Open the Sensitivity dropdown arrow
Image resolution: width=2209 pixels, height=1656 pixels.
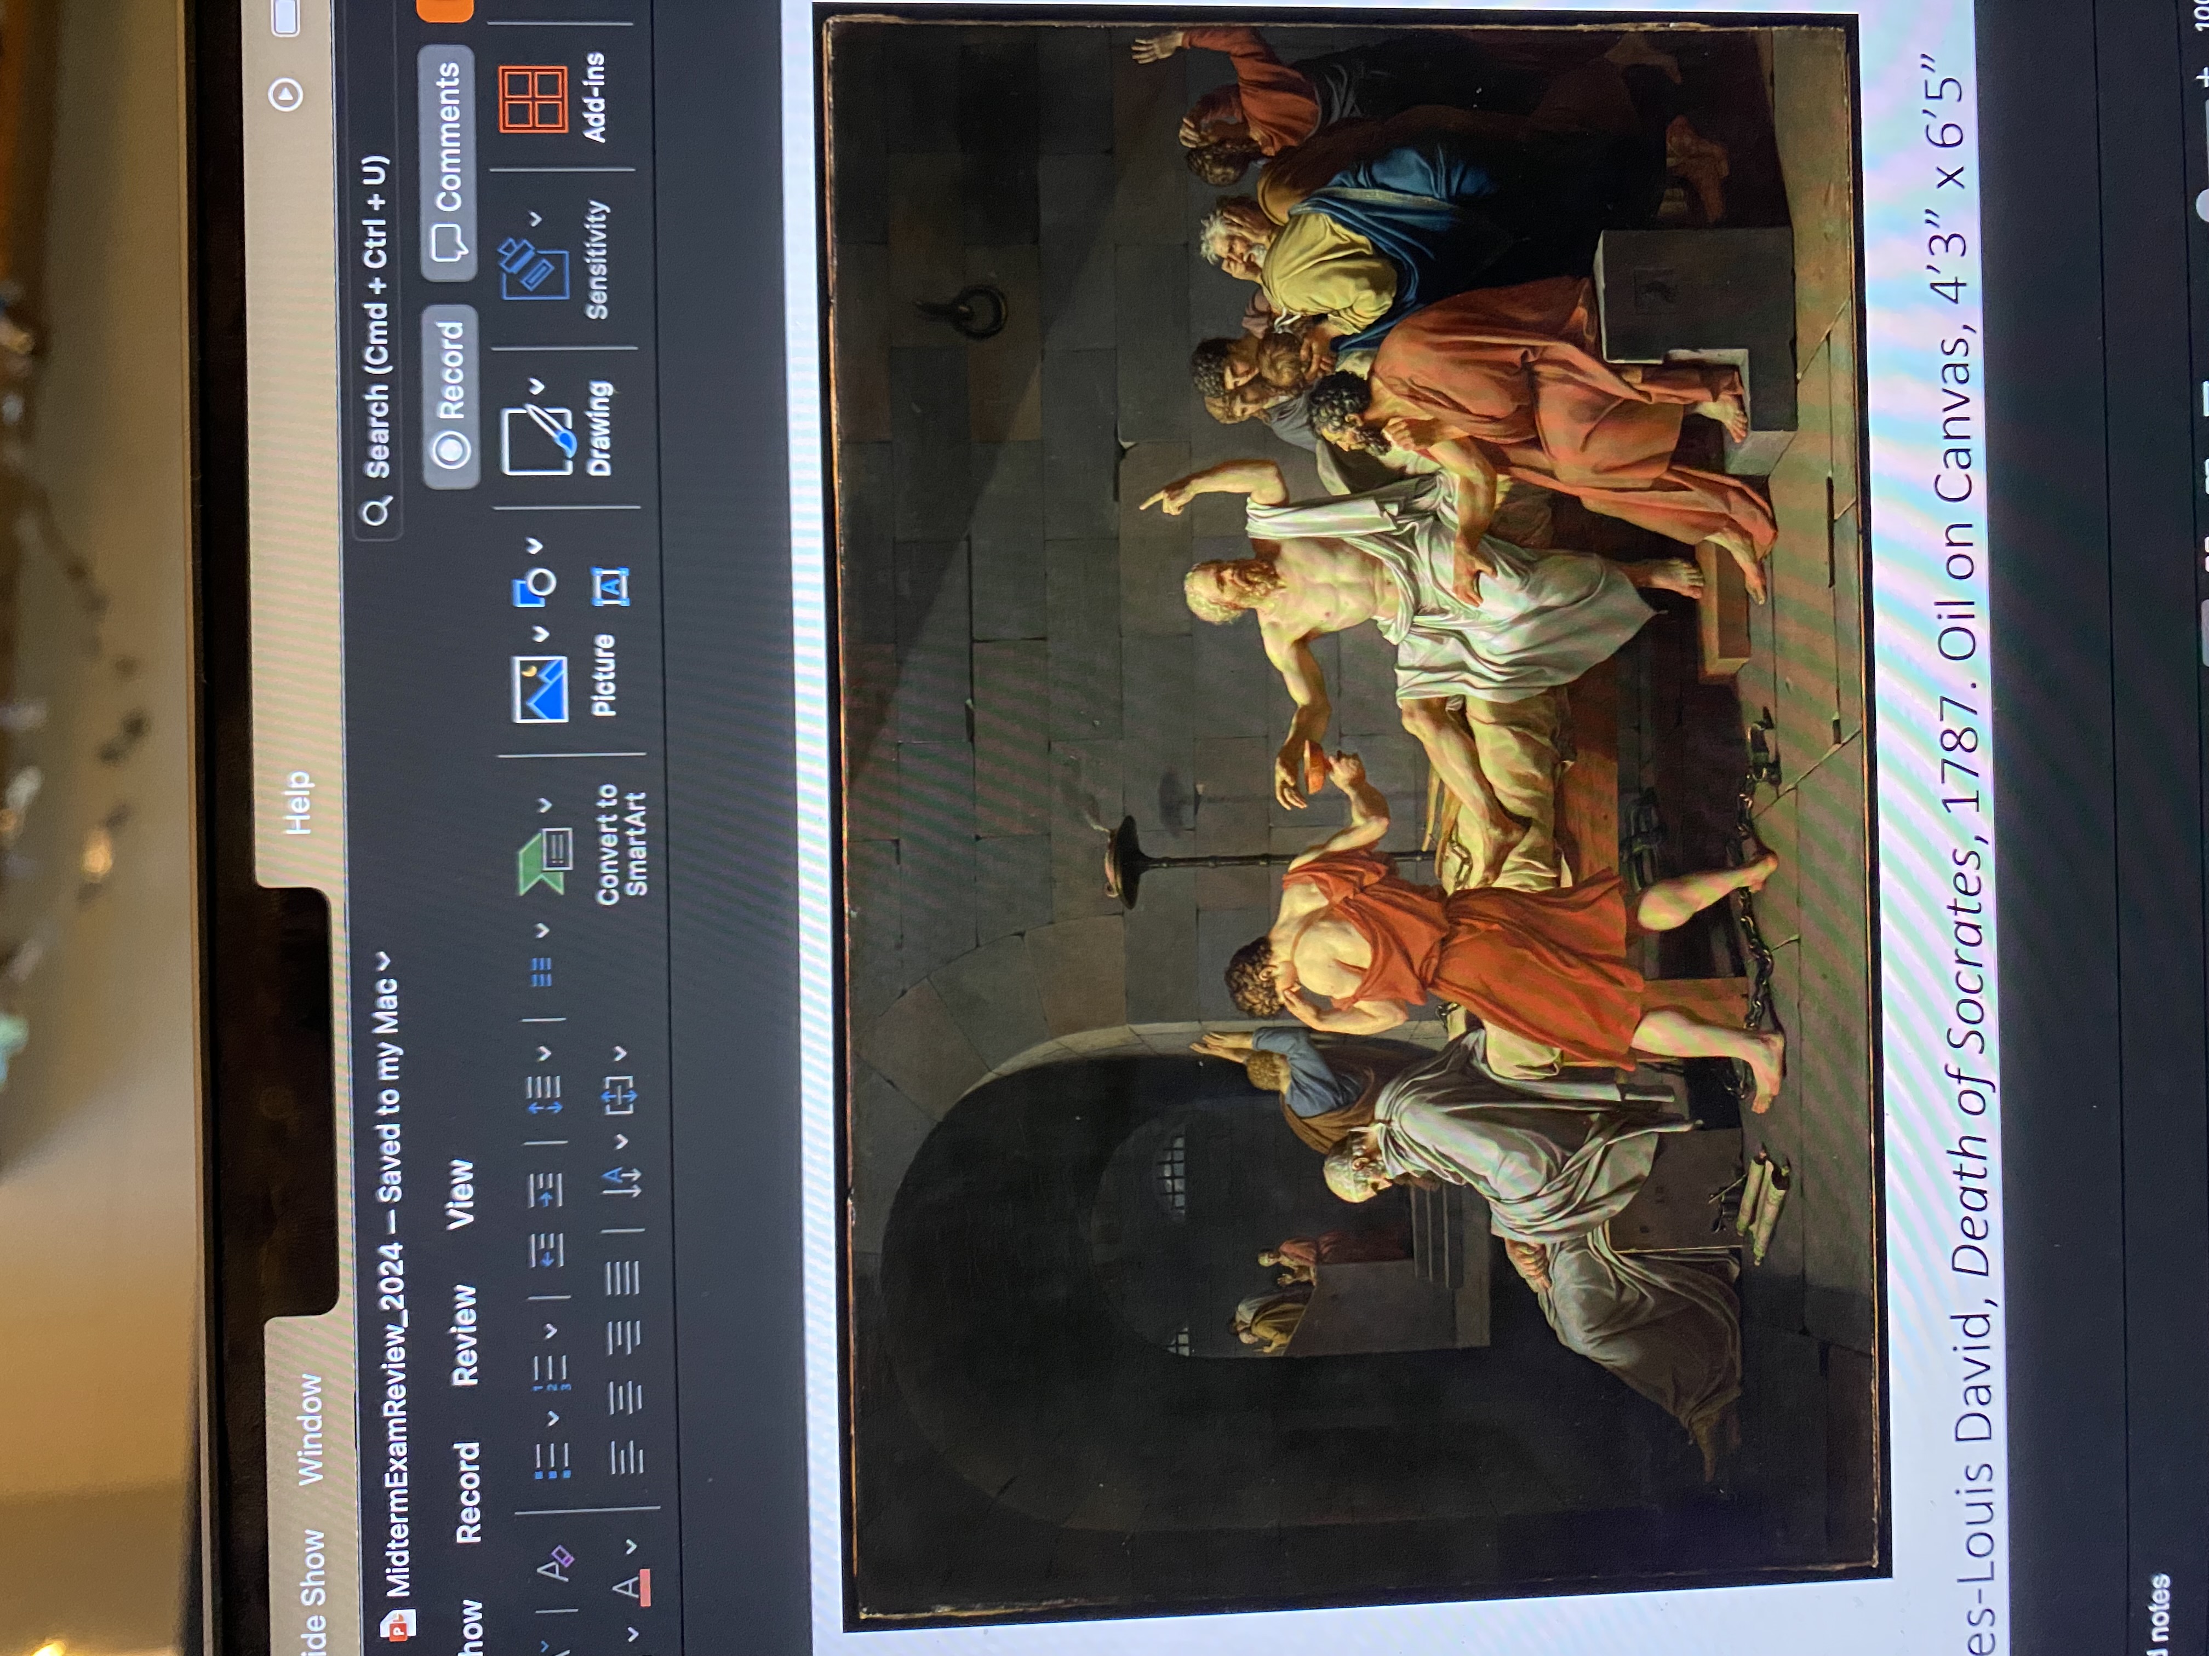[x=535, y=217]
